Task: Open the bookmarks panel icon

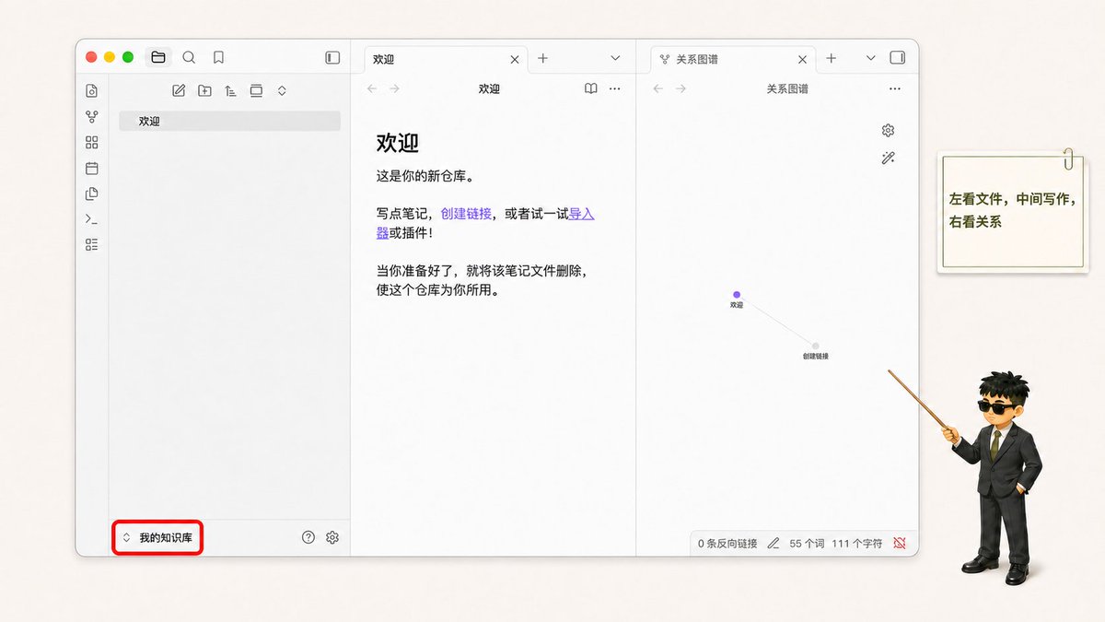Action: pyautogui.click(x=218, y=57)
